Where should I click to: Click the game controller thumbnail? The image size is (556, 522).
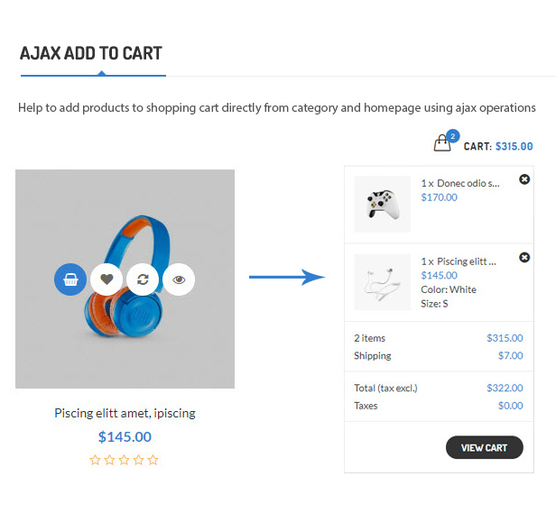[383, 204]
